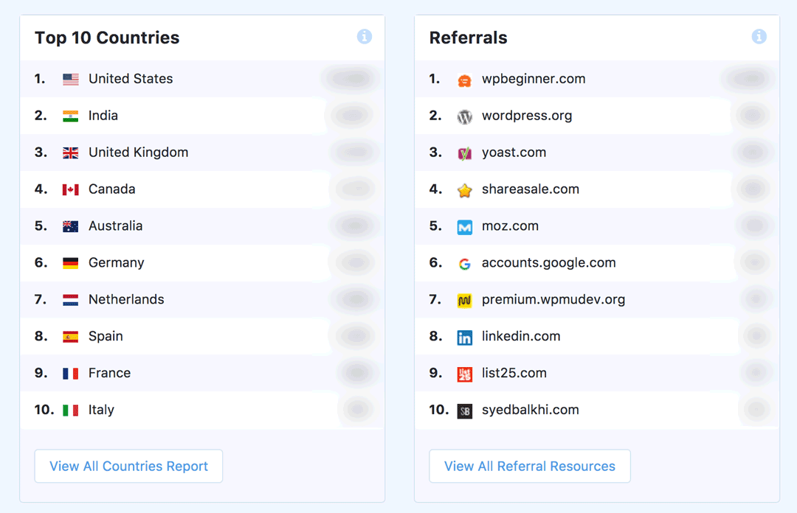Click the Referrals panel heading
The width and height of the screenshot is (797, 513).
468,38
